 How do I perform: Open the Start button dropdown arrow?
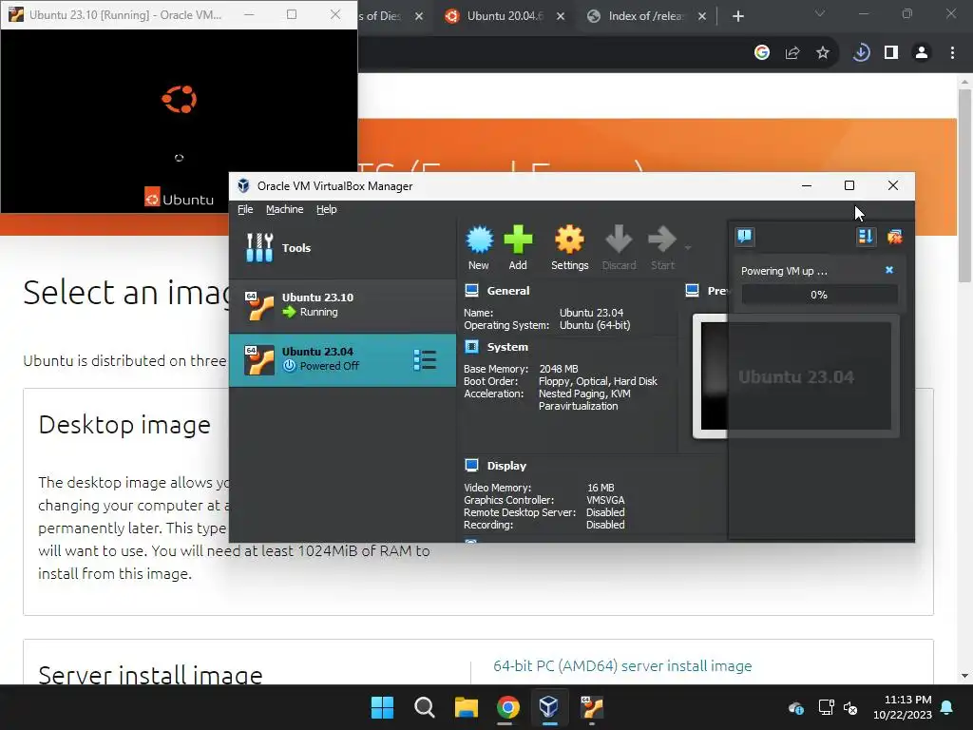688,248
